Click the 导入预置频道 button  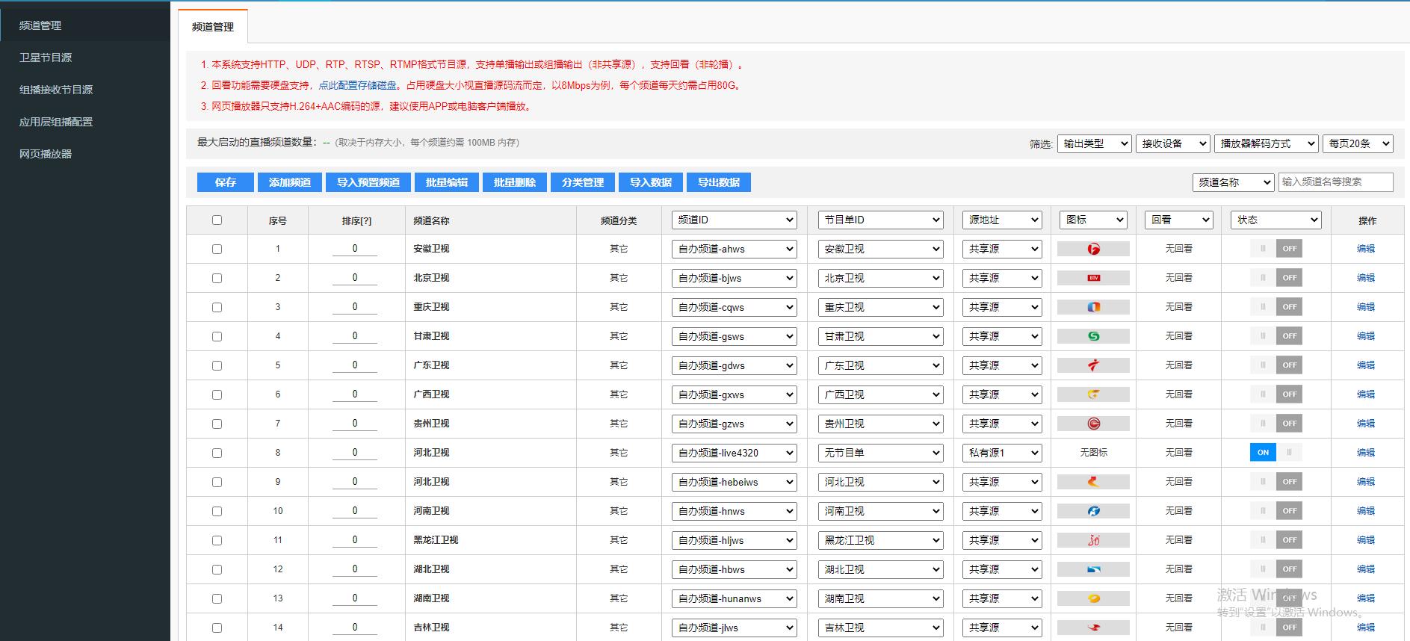pyautogui.click(x=368, y=182)
